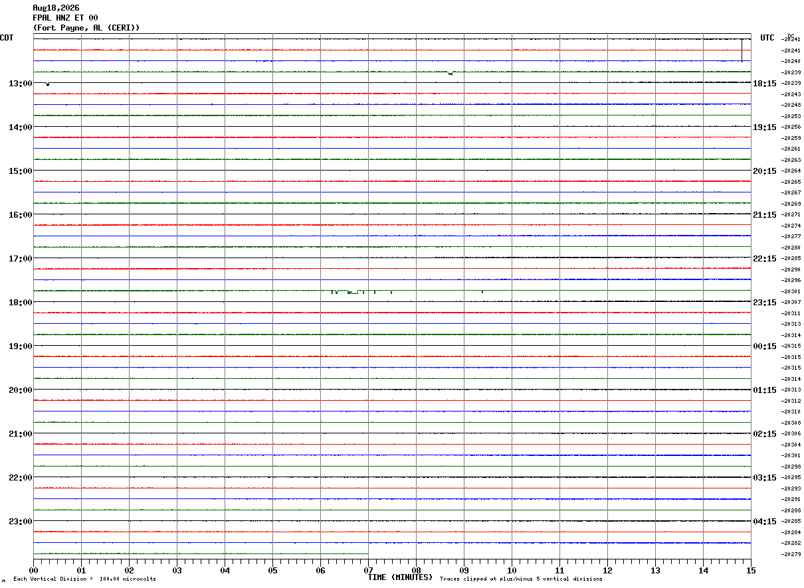Click the tall black spike on first trace
This screenshot has width=804, height=588.
(x=742, y=50)
